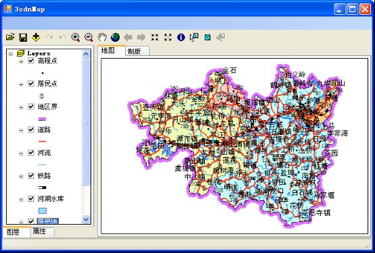Activate the pan hand tool
The width and height of the screenshot is (375, 253).
(102, 37)
